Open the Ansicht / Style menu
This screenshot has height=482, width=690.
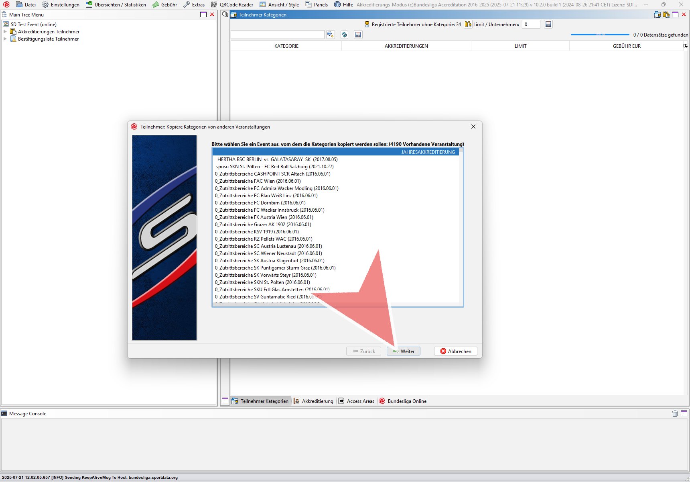[x=279, y=5]
